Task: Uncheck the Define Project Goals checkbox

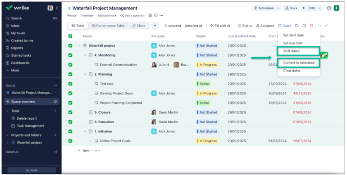Action: click(x=70, y=141)
